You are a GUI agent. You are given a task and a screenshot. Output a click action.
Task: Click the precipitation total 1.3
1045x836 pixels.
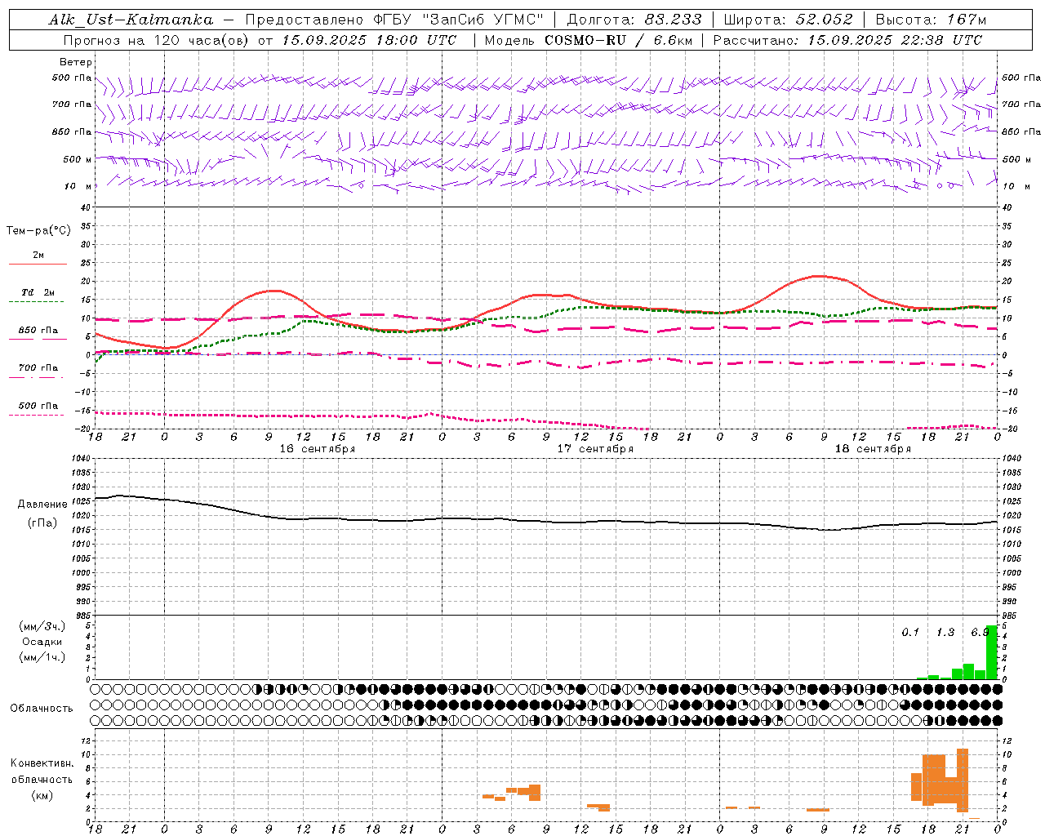coord(945,632)
